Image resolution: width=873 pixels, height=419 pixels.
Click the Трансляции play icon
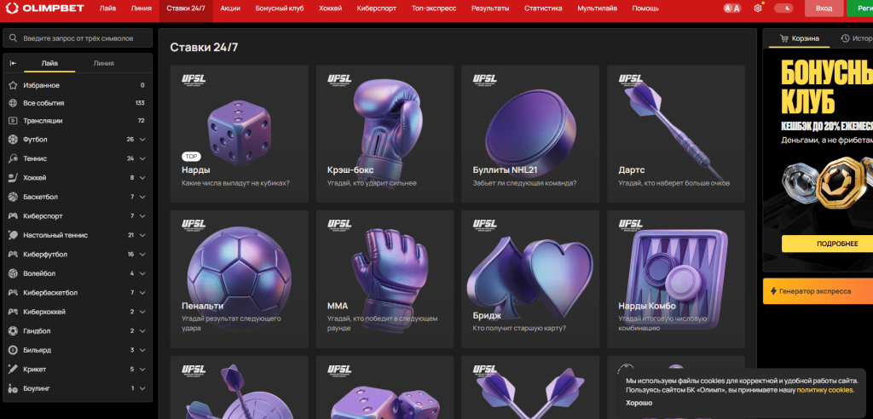14,121
